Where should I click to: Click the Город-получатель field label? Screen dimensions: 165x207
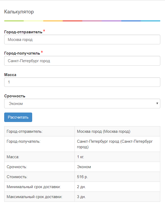(22, 53)
